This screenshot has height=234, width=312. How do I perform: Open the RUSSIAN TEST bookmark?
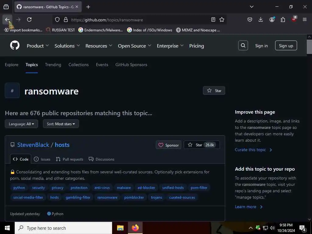(x=61, y=30)
